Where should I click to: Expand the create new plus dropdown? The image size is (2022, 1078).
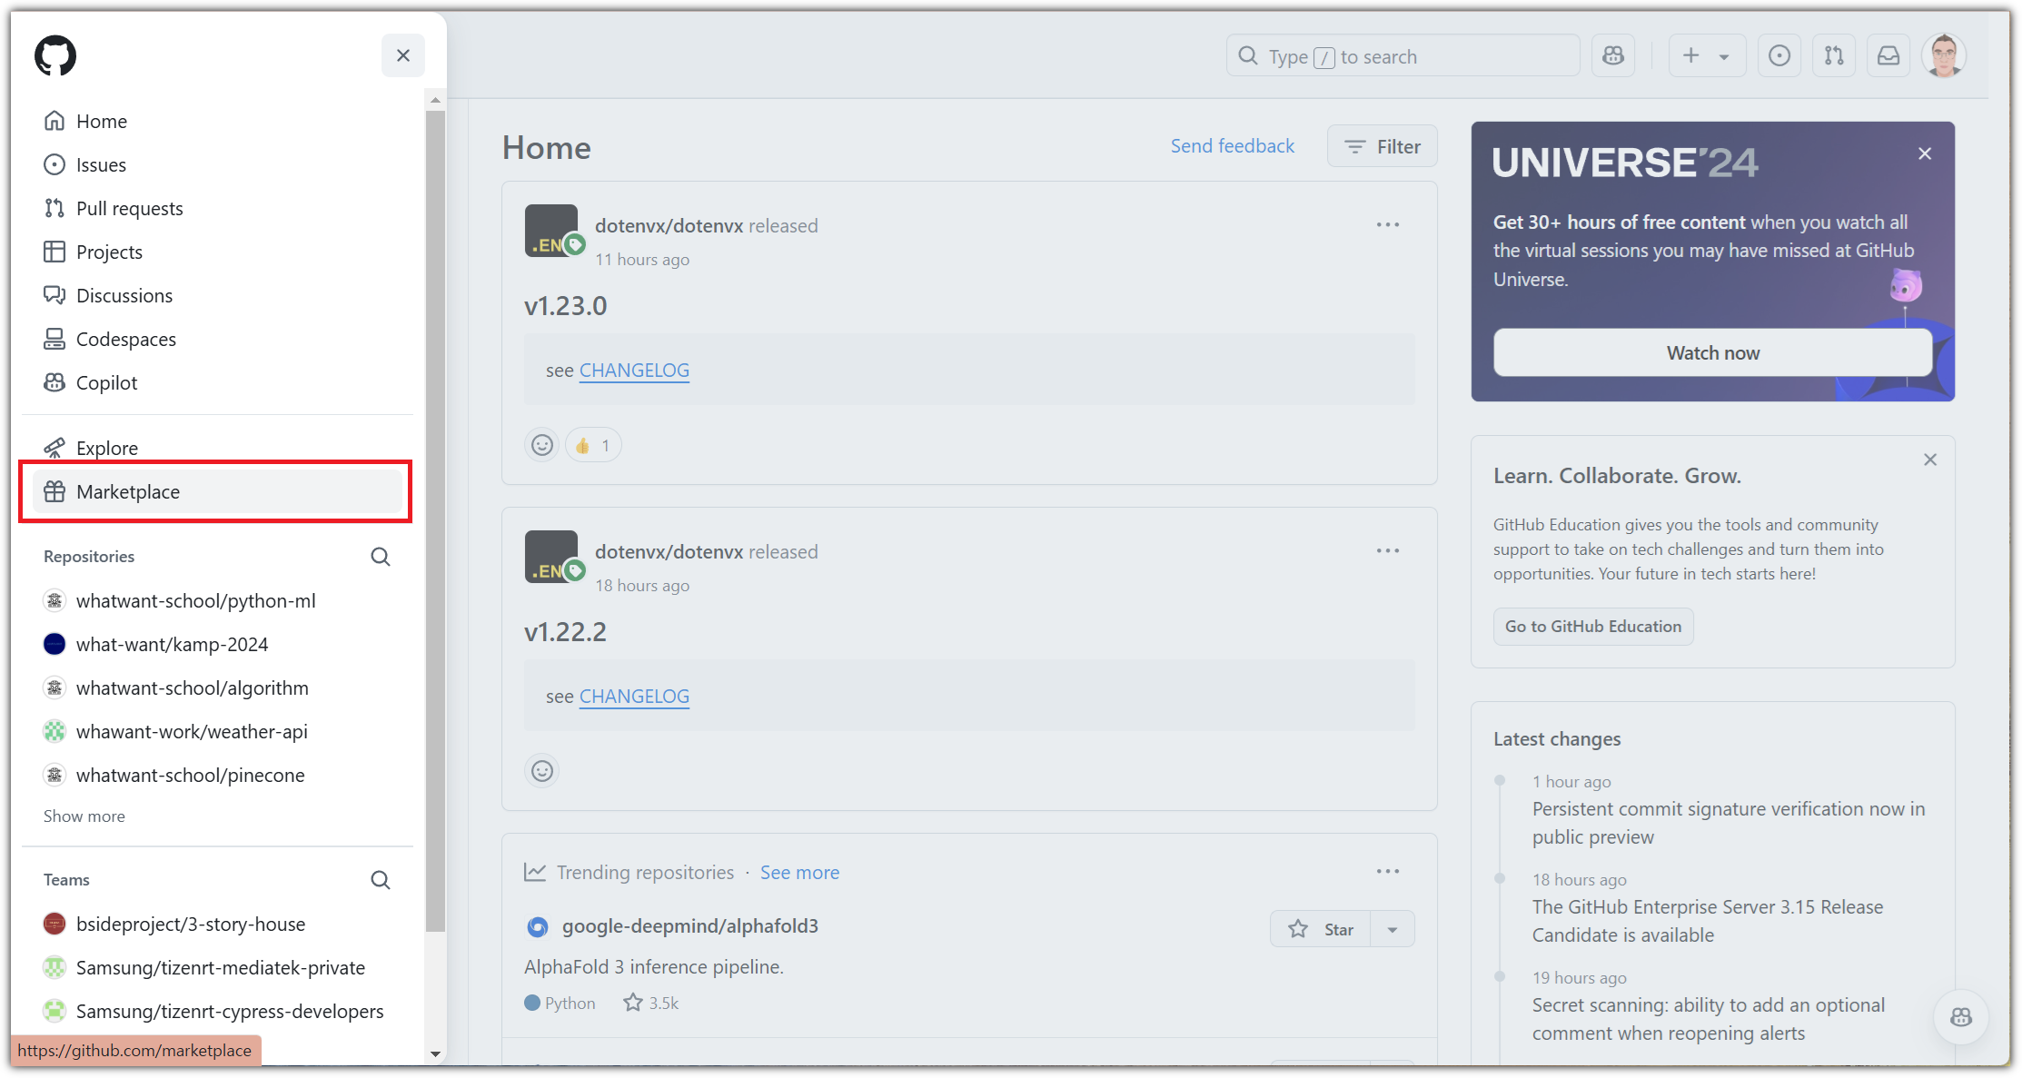1706,55
